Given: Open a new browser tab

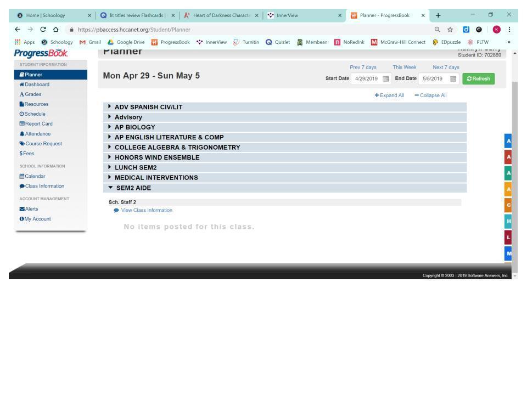Looking at the screenshot, I should [438, 15].
